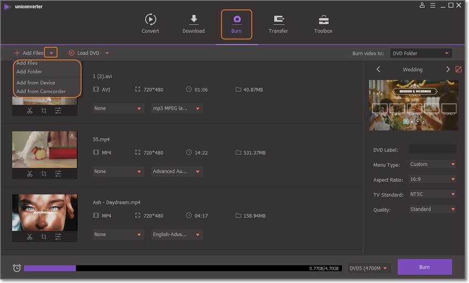The height and width of the screenshot is (283, 469).
Task: Click the scissors trim icon for 55.mp4
Action: (x=30, y=174)
